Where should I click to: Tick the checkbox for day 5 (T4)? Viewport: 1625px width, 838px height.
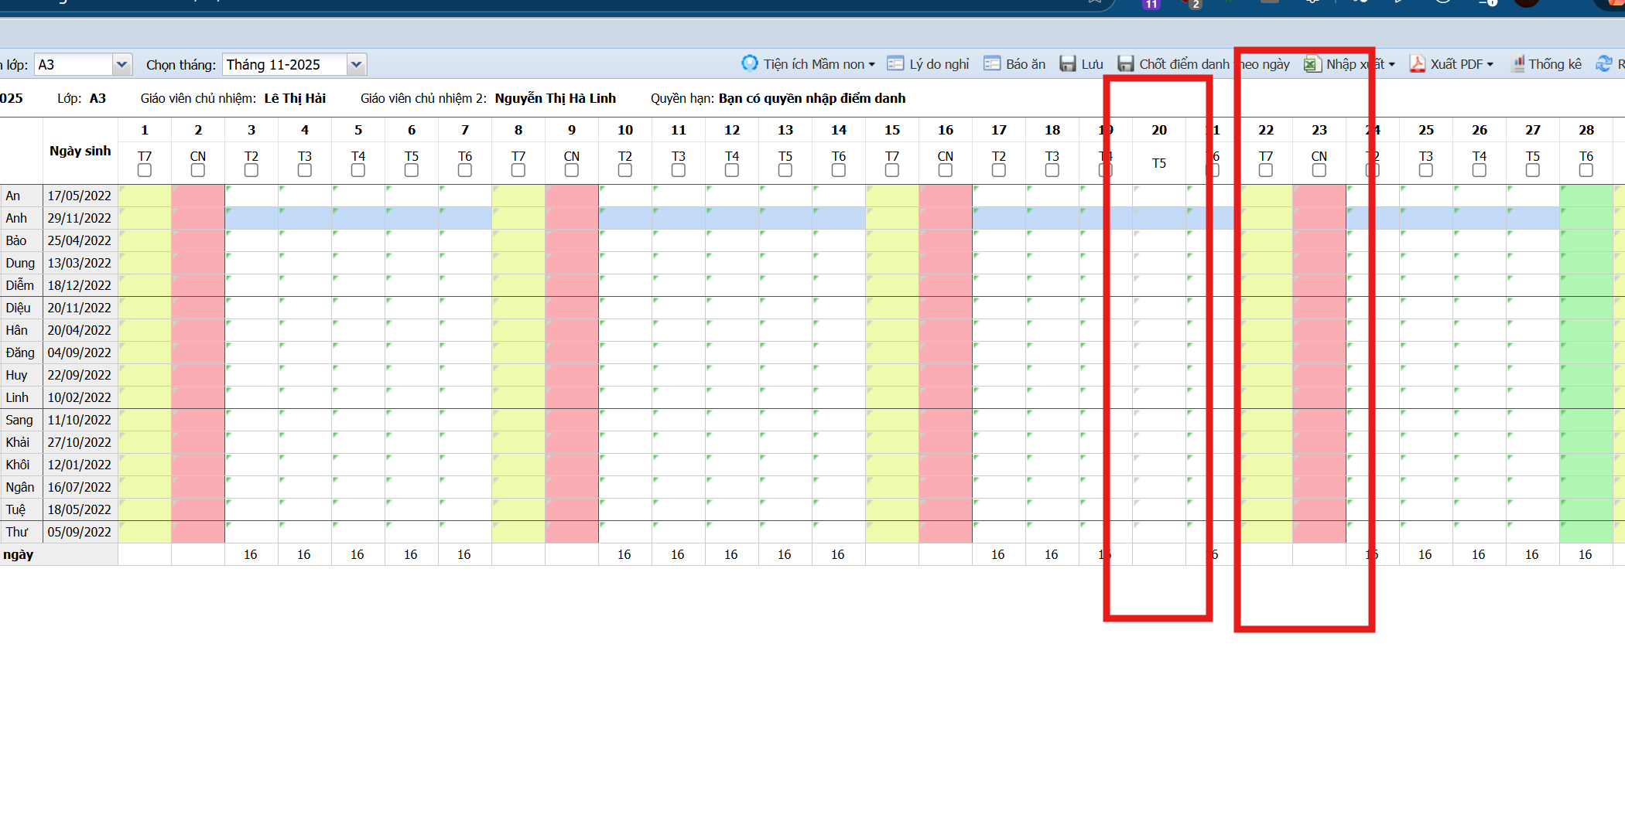click(358, 170)
